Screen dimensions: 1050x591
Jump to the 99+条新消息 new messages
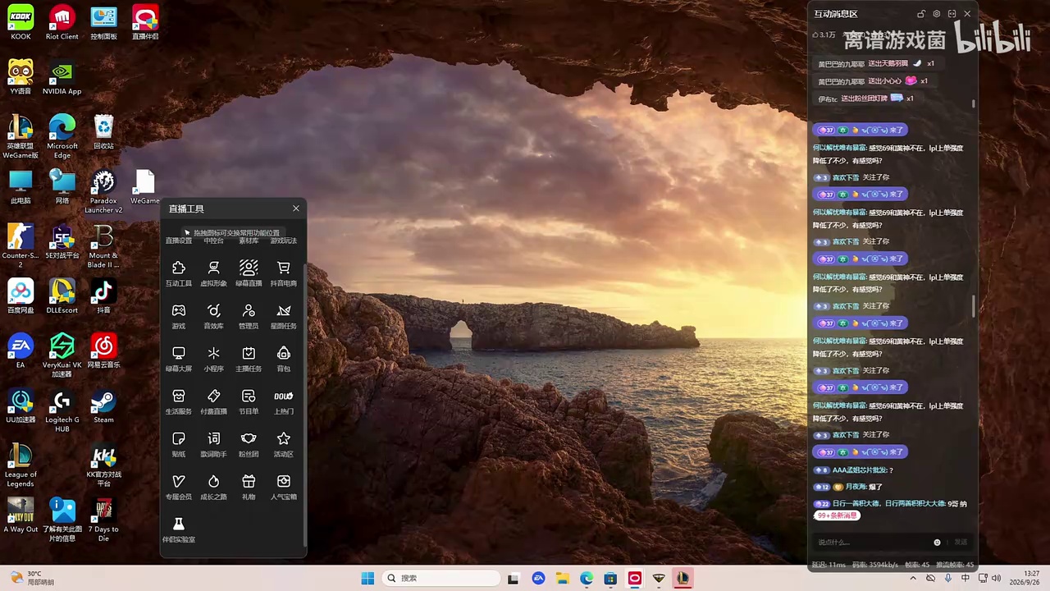pyautogui.click(x=837, y=515)
